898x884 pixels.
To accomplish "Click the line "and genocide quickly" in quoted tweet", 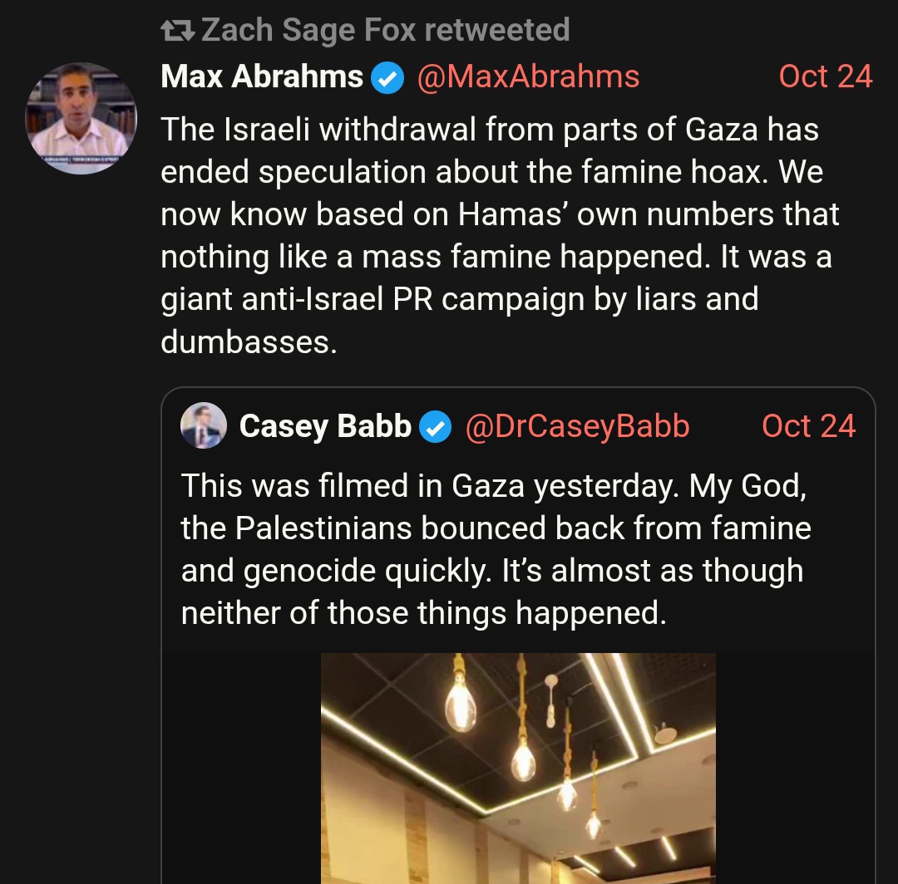I will tap(491, 571).
